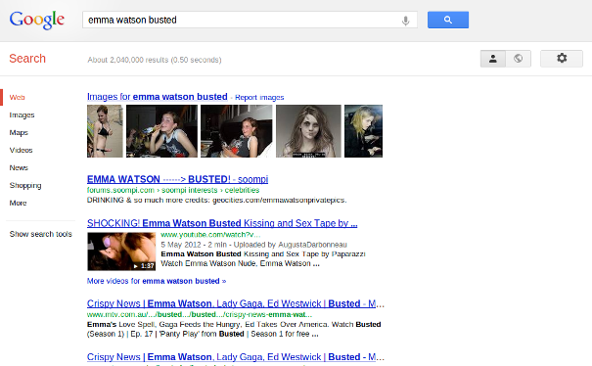The width and height of the screenshot is (592, 366).
Task: Click into the search query text field
Action: click(242, 20)
